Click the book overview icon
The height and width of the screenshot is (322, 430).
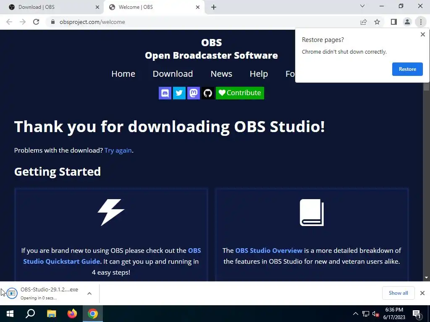click(x=312, y=213)
